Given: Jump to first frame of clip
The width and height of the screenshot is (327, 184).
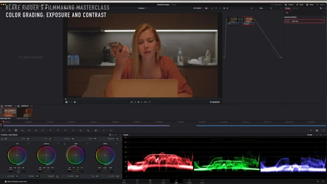Looking at the screenshot, I should point(132,102).
